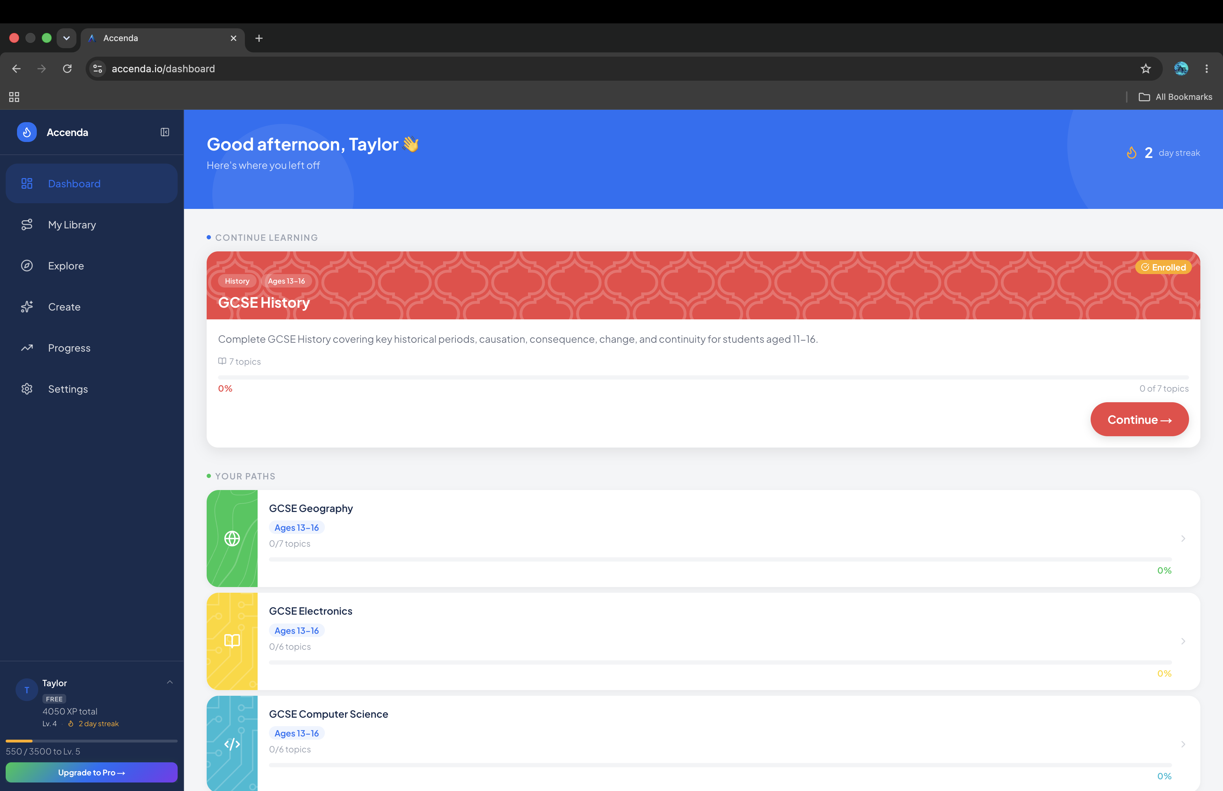Open the GCSE Computer Science path title

[x=328, y=713]
